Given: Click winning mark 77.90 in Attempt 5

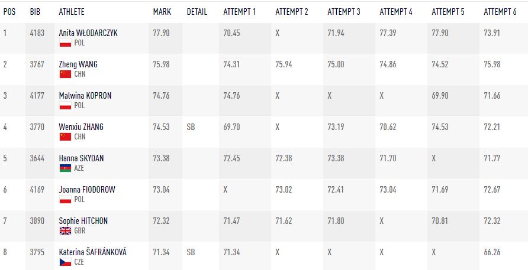Looking at the screenshot, I should [440, 33].
